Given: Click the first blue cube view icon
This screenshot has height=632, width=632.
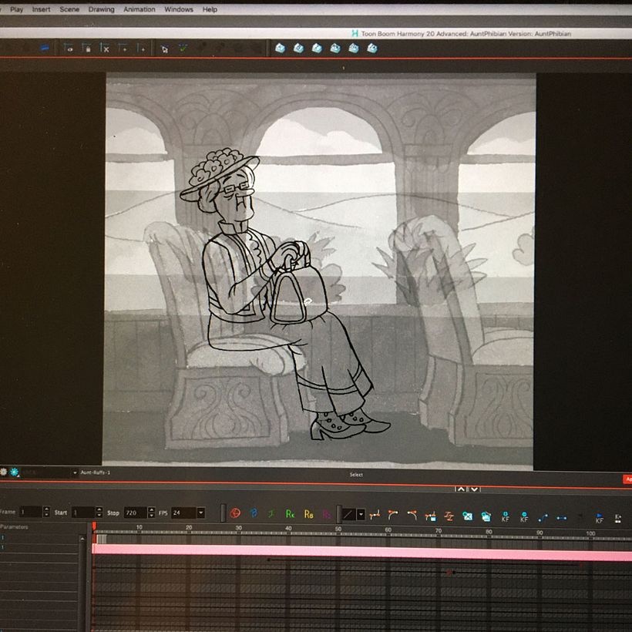Looking at the screenshot, I should point(280,49).
